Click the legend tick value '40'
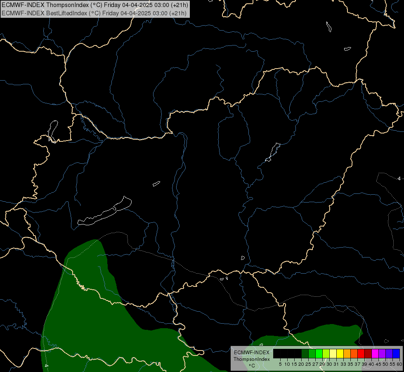 [x=371, y=364]
